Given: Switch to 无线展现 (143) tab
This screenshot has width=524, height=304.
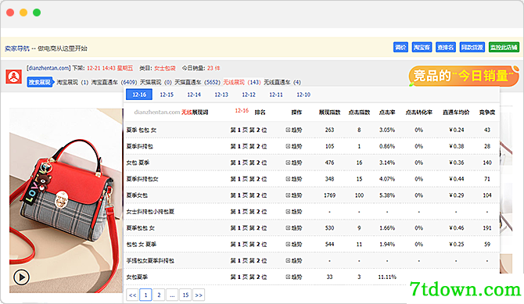Looking at the screenshot, I should pyautogui.click(x=242, y=82).
